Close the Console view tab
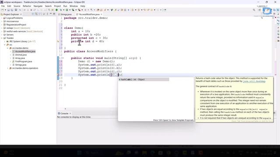280x157 pixels. (70, 113)
